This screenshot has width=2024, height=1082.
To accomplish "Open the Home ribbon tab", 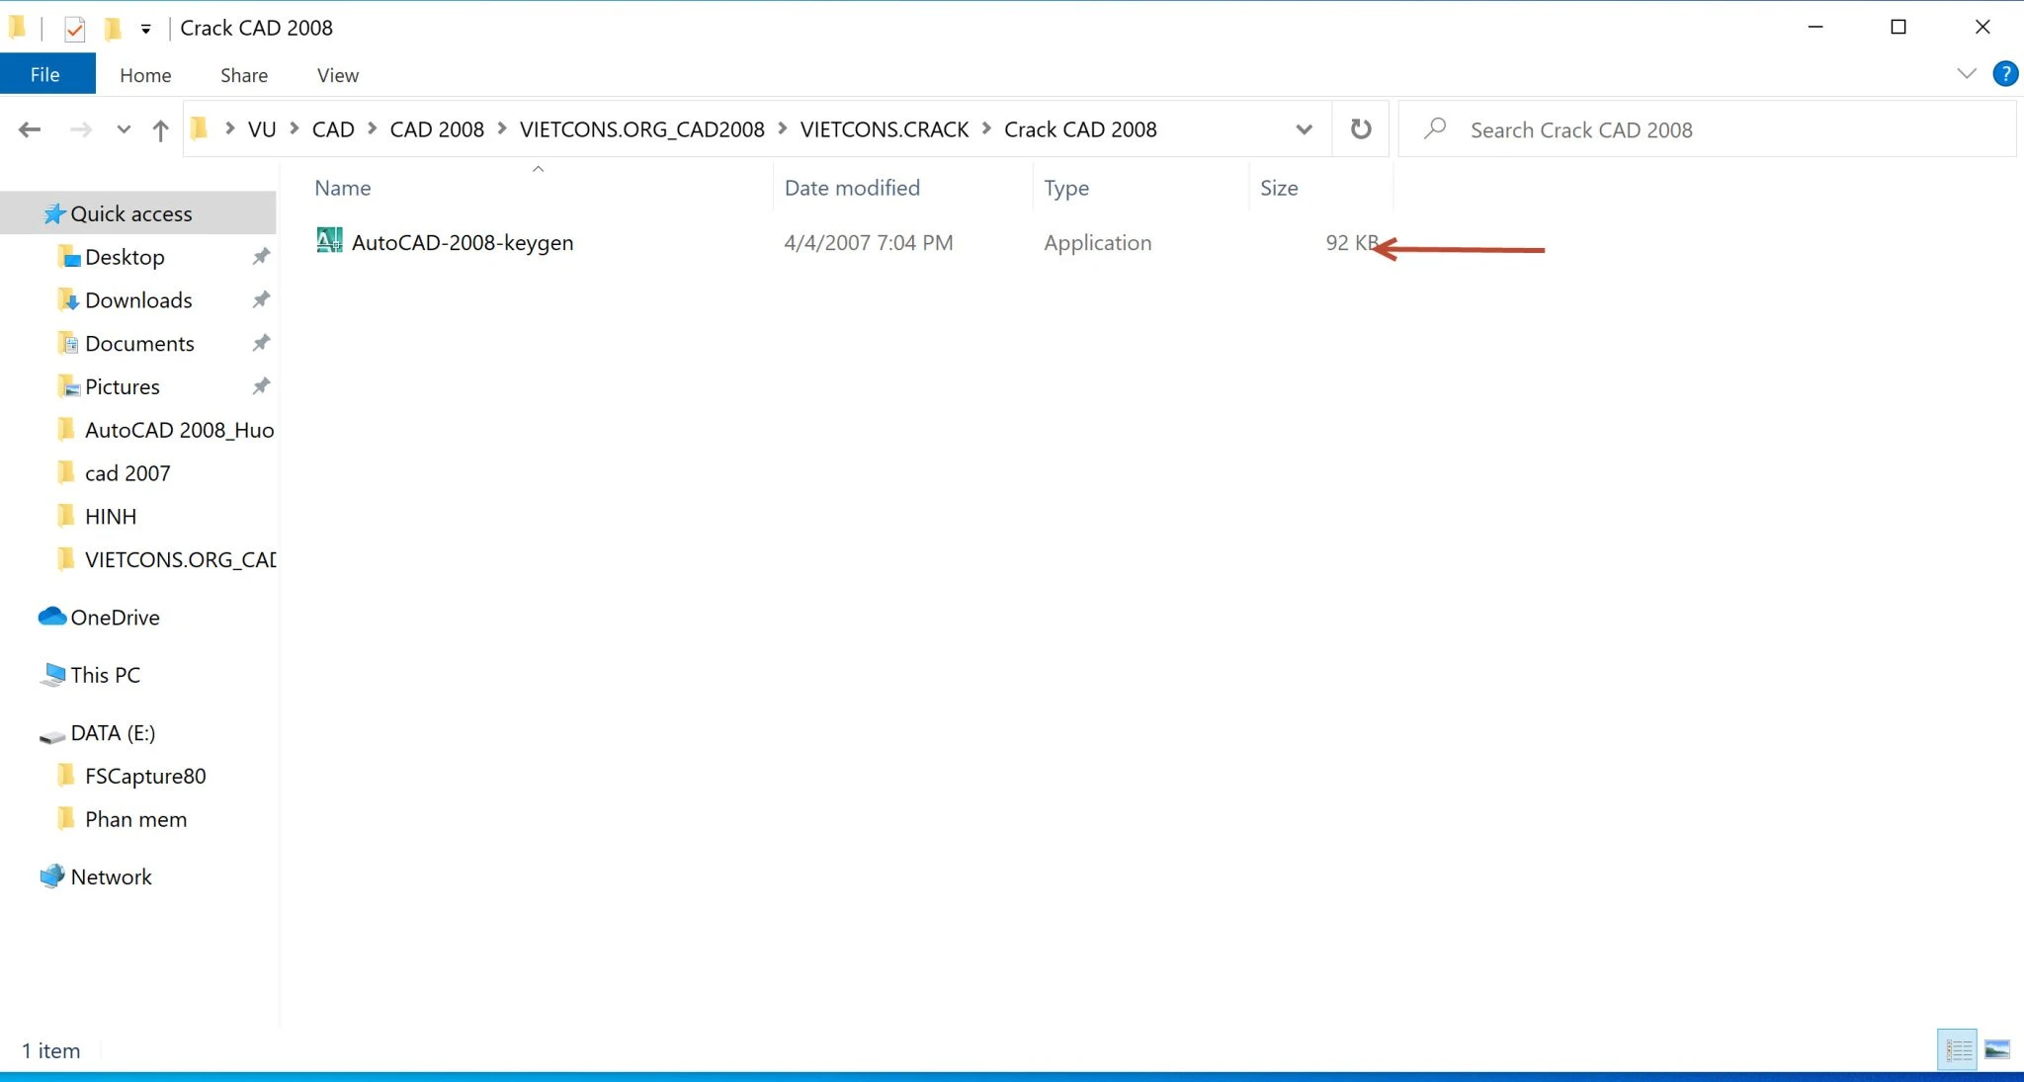I will point(145,75).
